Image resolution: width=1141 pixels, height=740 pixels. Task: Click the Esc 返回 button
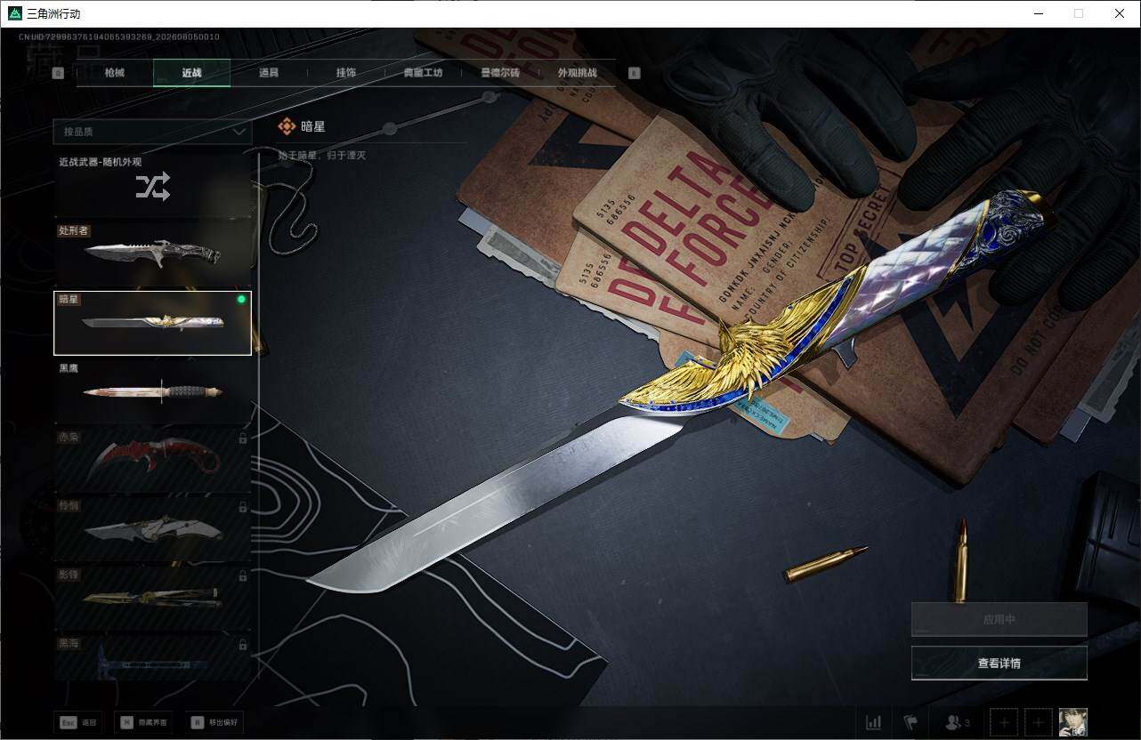click(78, 722)
